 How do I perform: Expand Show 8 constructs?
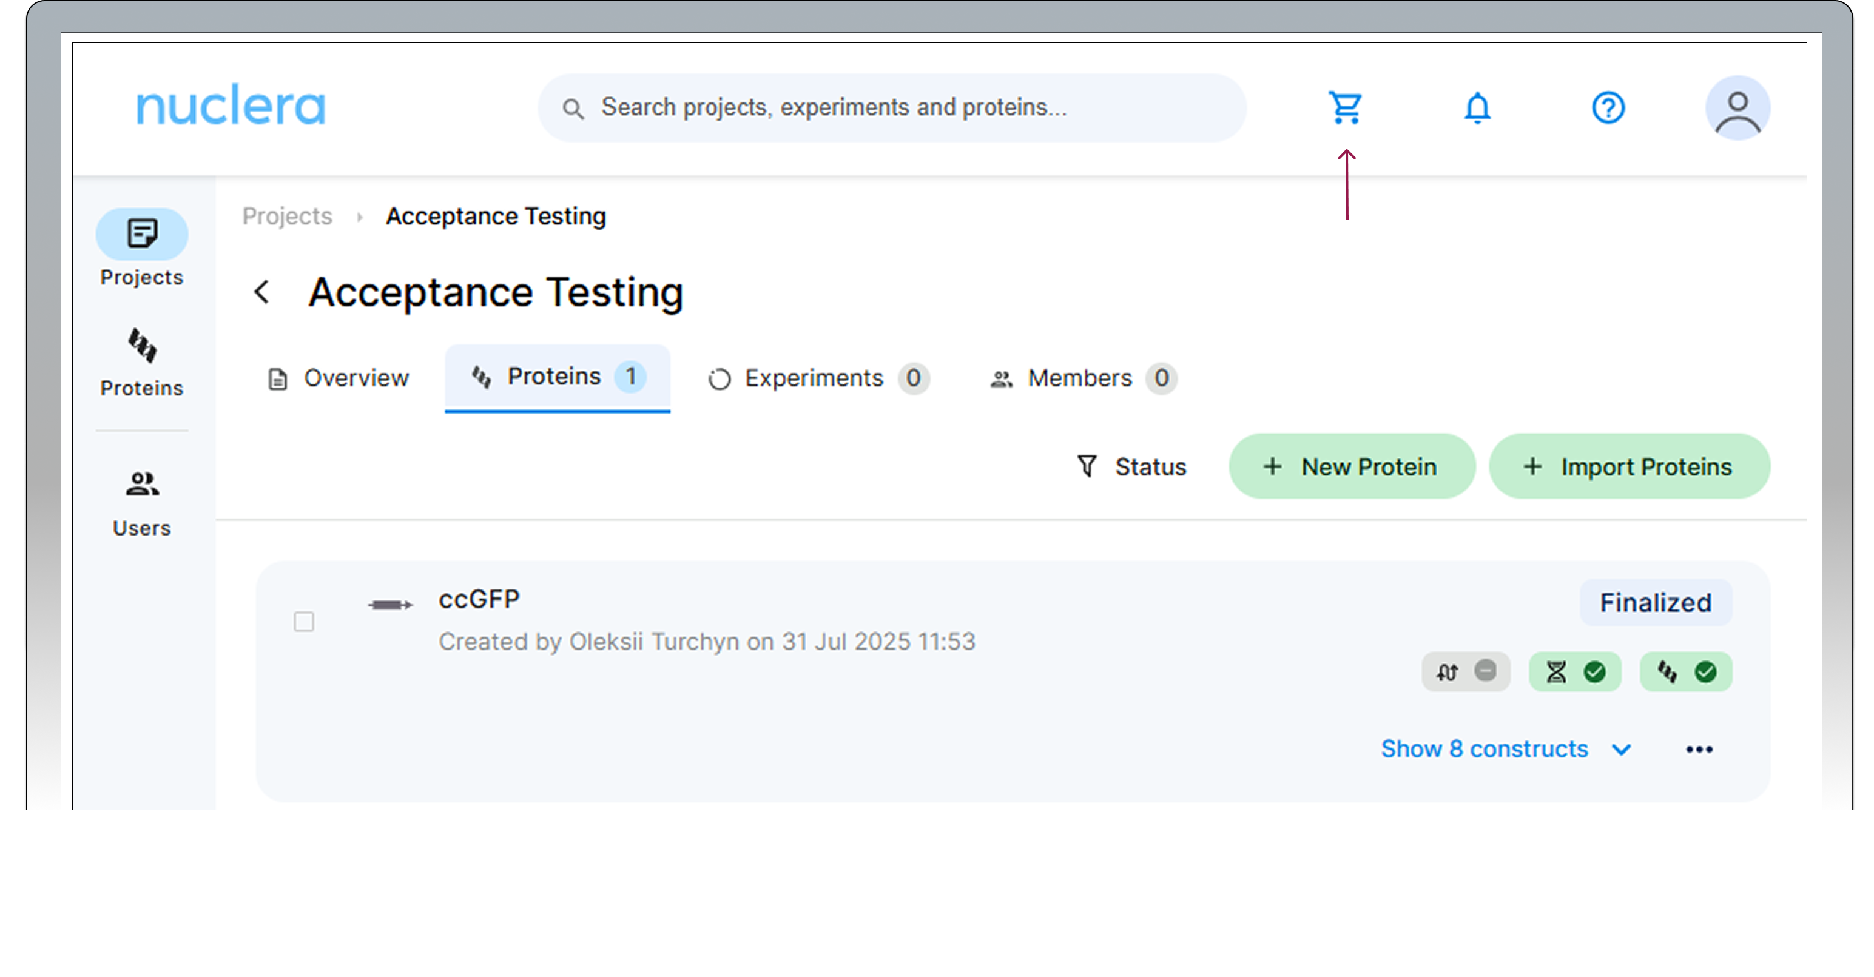pos(1505,748)
